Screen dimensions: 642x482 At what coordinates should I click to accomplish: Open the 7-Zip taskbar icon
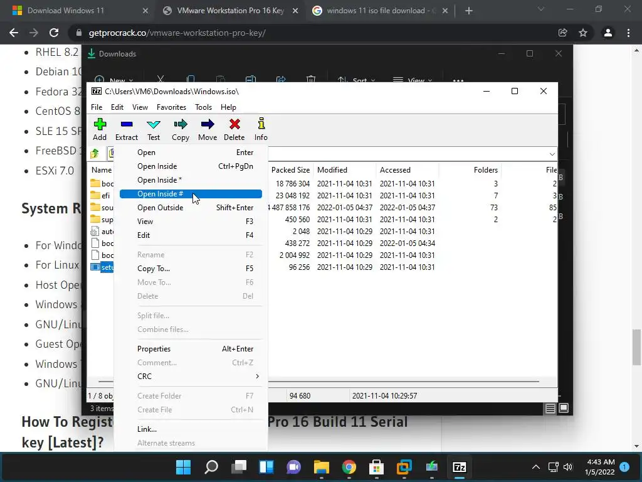coord(460,467)
